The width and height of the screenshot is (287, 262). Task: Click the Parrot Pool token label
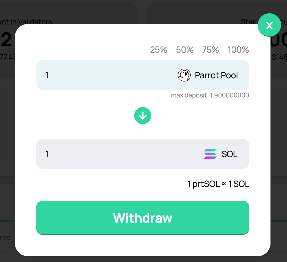216,75
